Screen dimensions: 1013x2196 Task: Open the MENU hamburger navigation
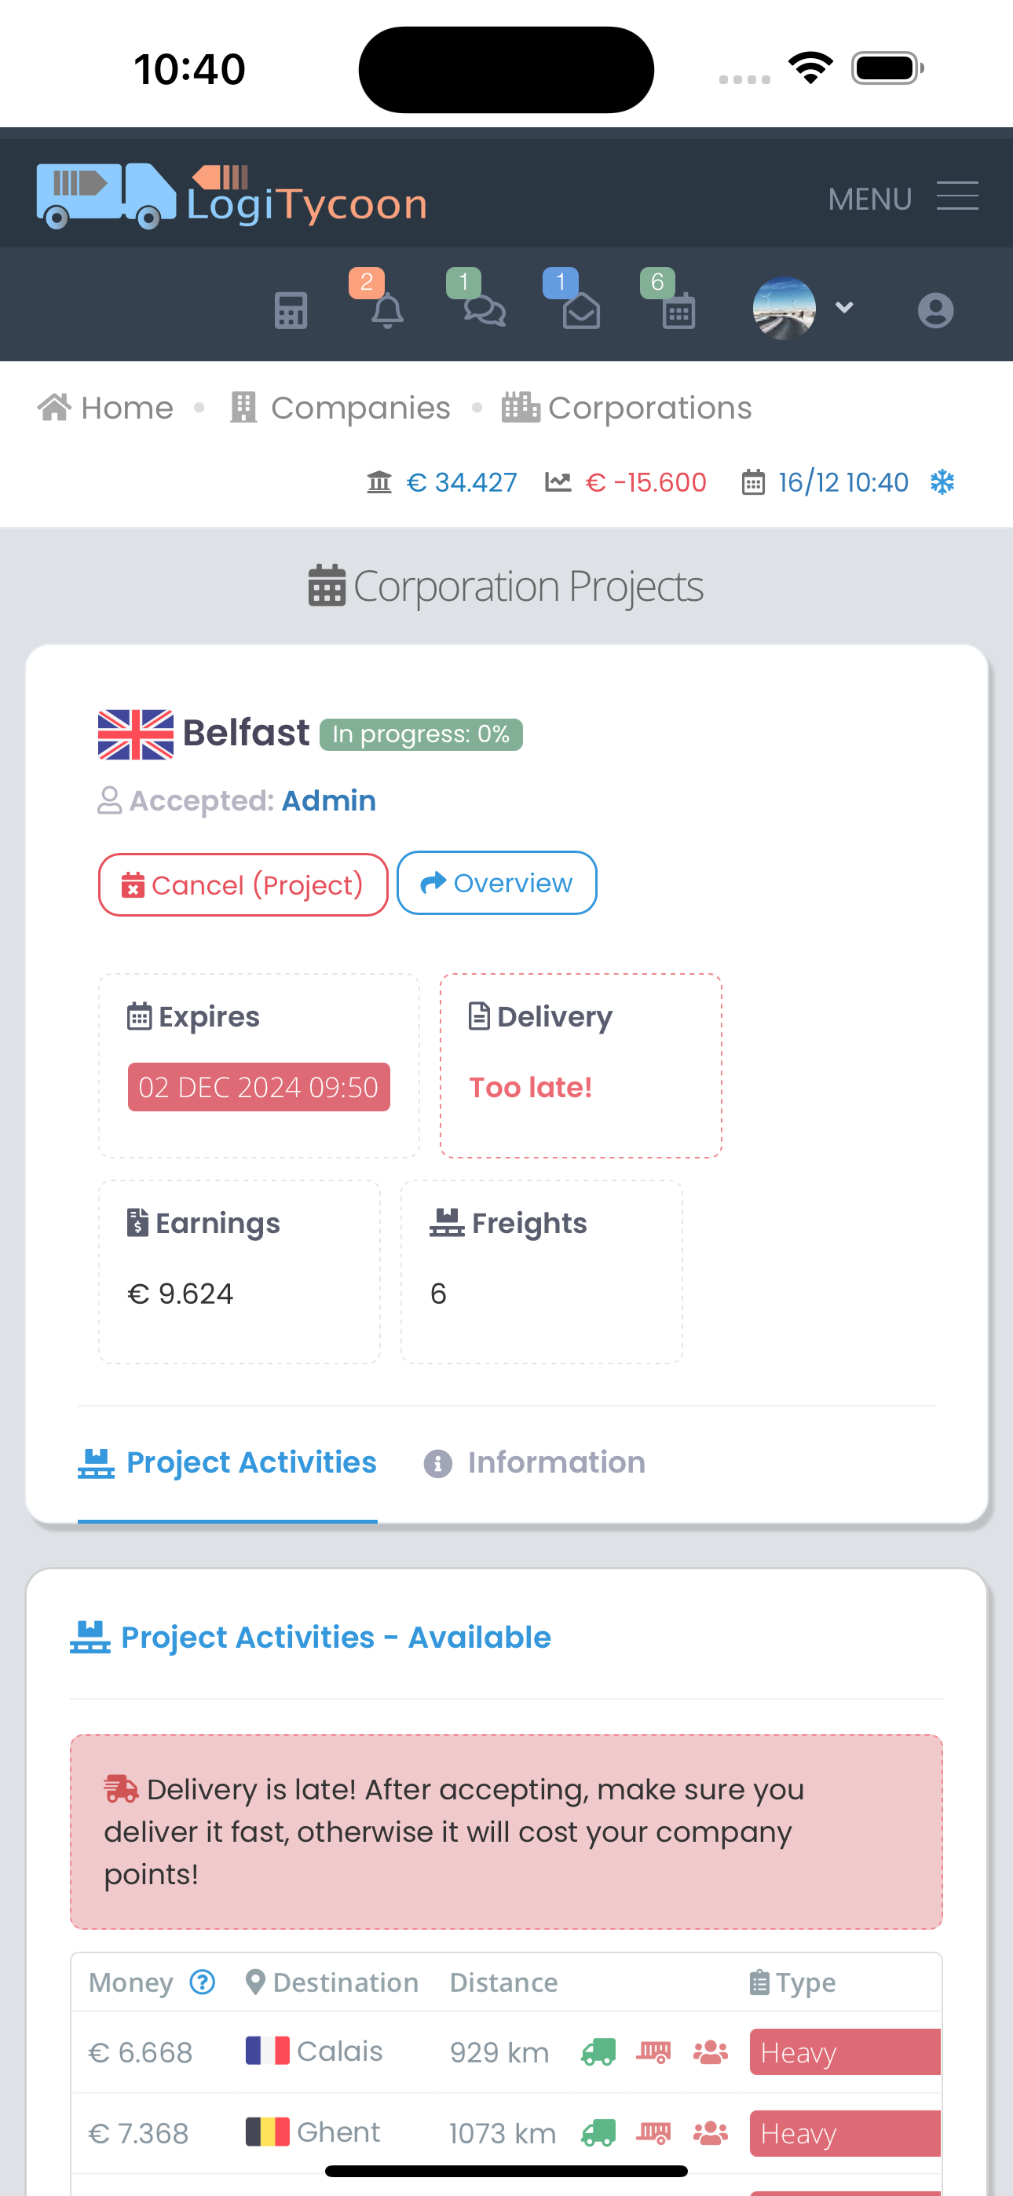(x=956, y=197)
